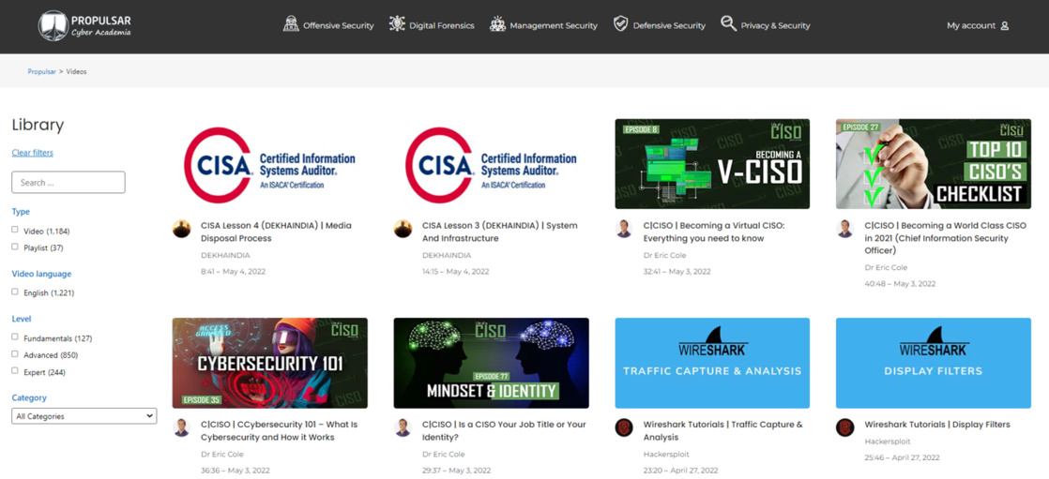Click the Defensive Security shield icon
Viewport: 1049px width, 479px height.
621,24
